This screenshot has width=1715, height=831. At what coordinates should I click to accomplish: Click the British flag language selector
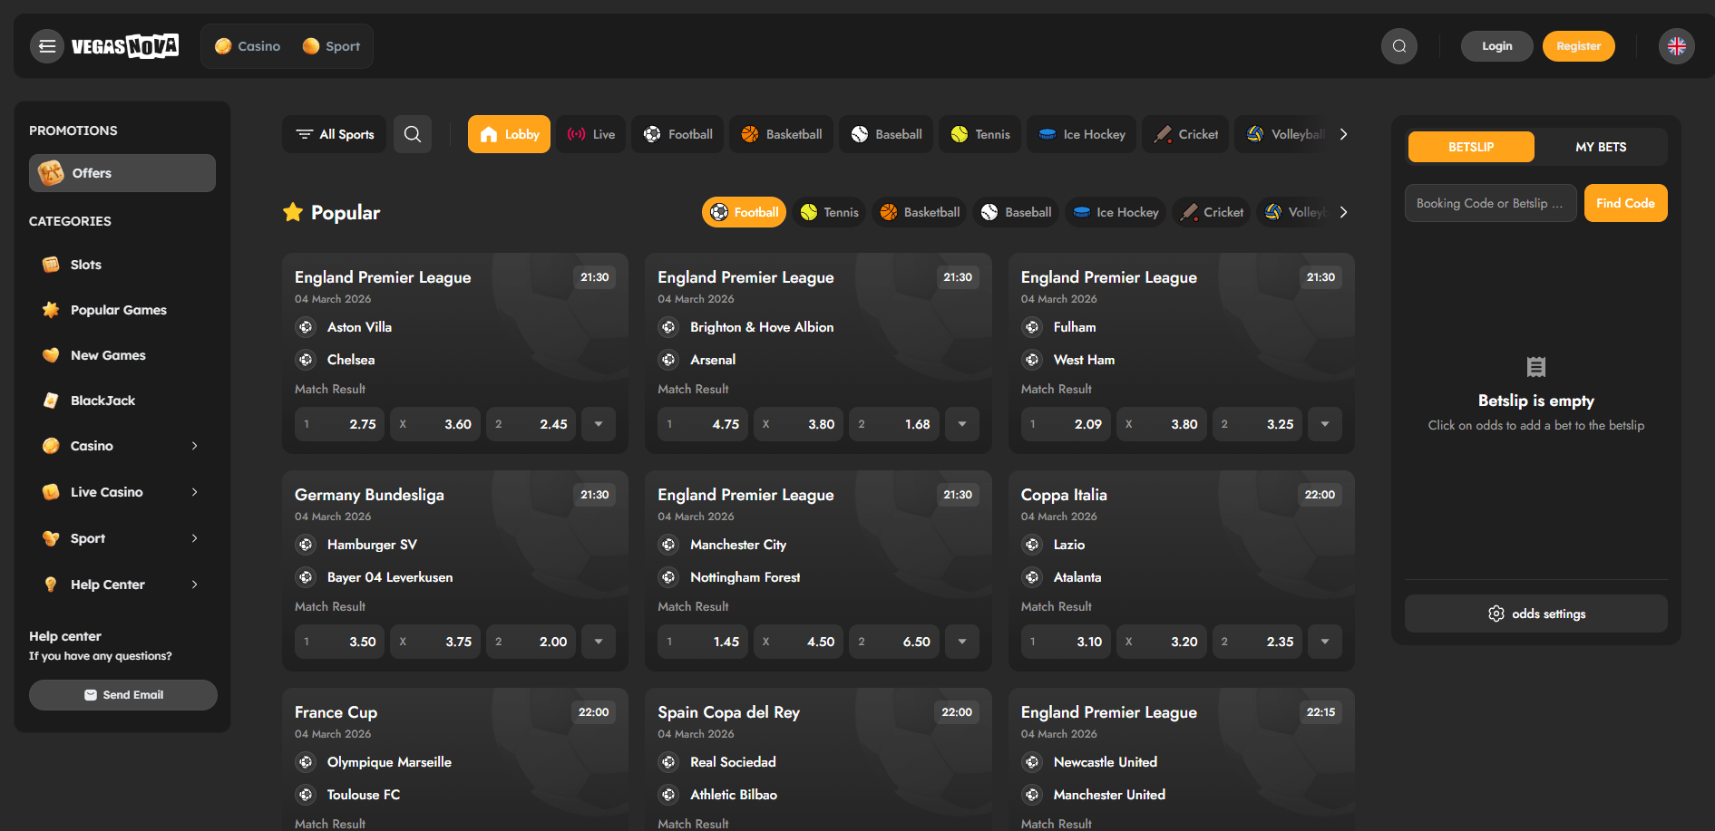(1676, 46)
